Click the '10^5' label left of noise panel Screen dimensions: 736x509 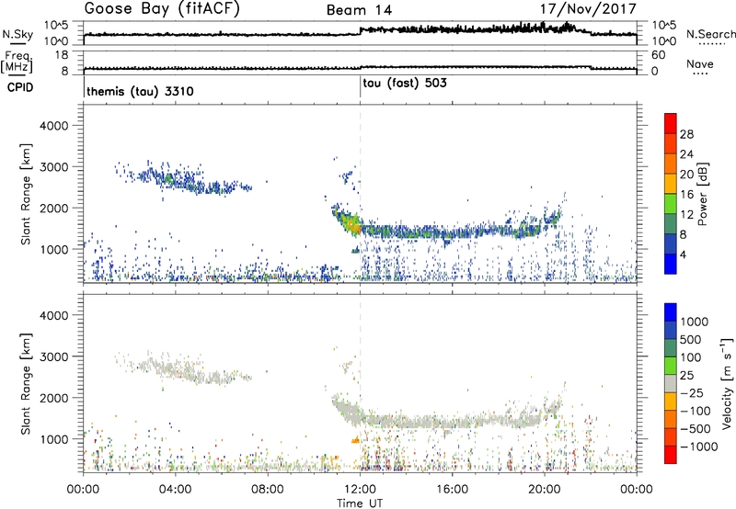point(56,26)
